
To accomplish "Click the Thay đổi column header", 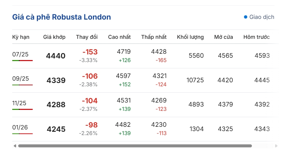I will coord(87,37).
